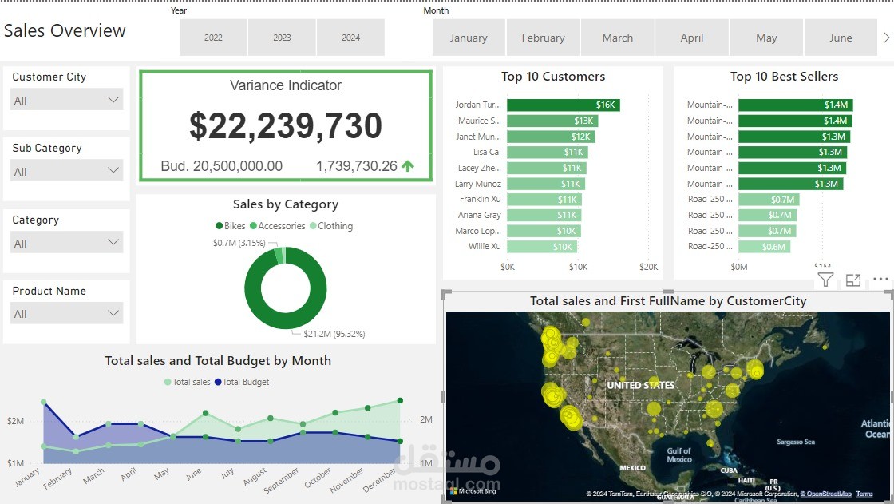The image size is (894, 504).
Task: Expand the Customer City dropdown
Action: (x=67, y=100)
